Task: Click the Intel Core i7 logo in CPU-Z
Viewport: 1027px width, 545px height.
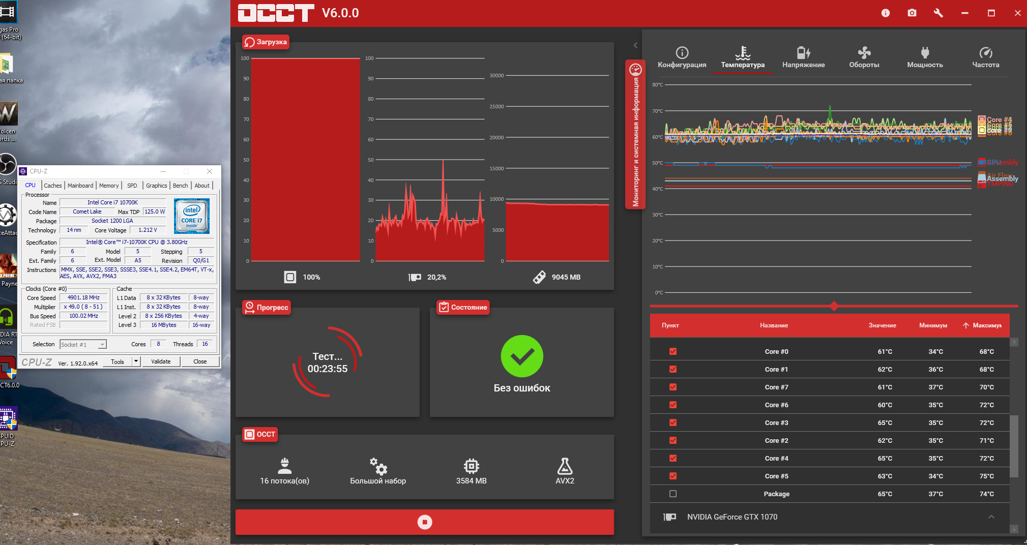Action: [x=192, y=216]
